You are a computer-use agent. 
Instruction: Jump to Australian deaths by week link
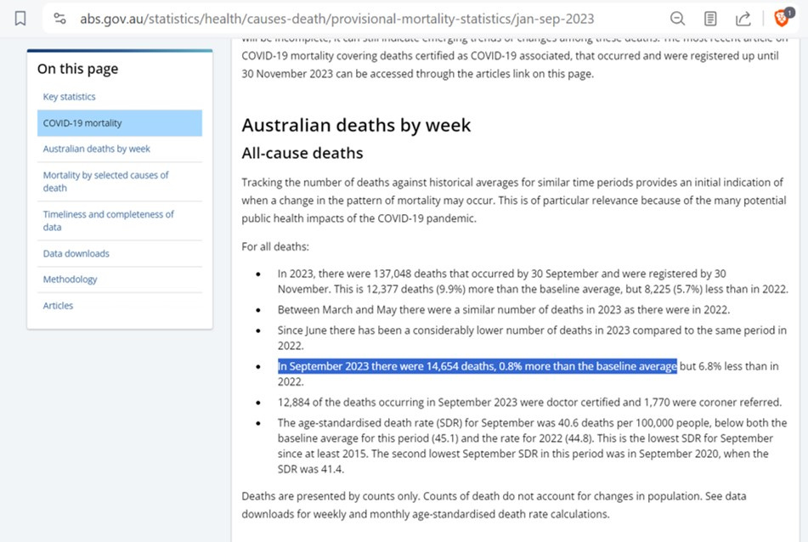coord(96,149)
